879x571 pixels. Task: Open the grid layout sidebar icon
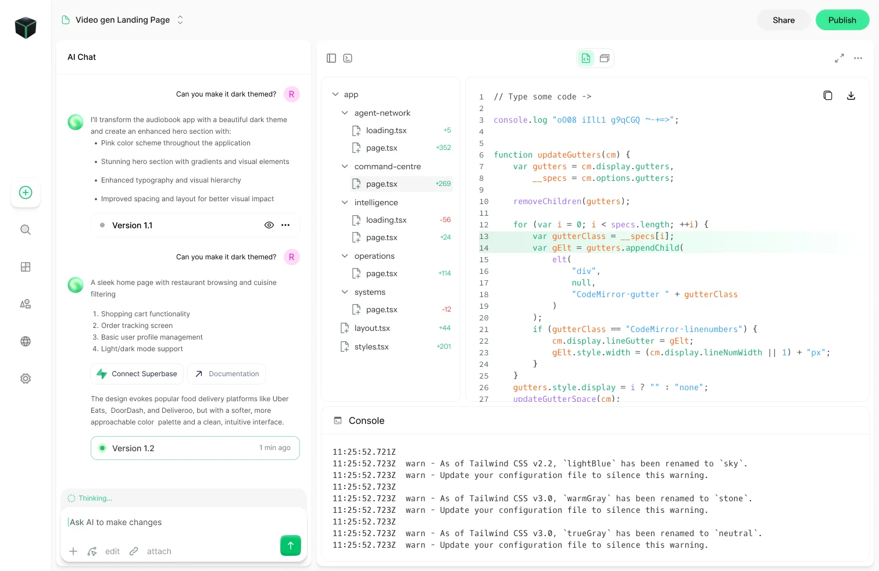coord(26,267)
